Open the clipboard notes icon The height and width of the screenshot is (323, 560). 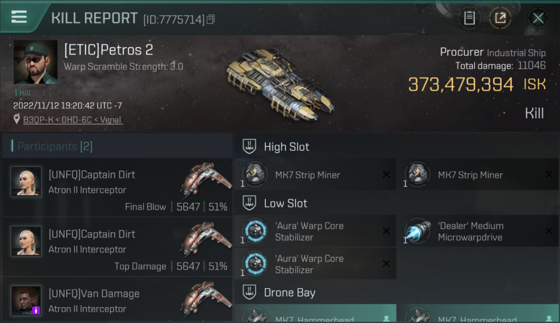pos(469,18)
